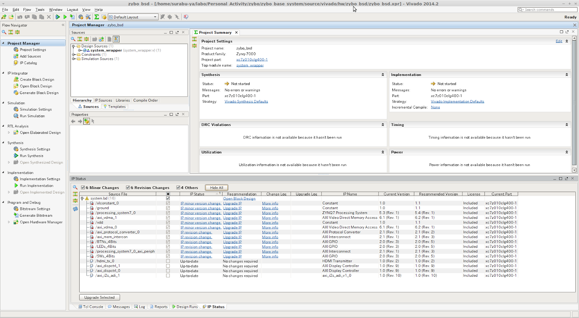Click the Properties panel back arrow
This screenshot has height=318, width=579.
(x=73, y=121)
